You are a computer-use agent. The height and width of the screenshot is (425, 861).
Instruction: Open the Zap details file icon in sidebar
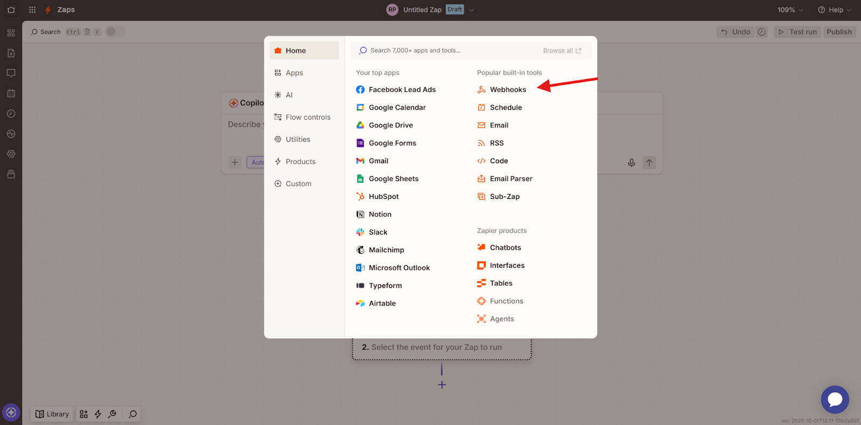coord(11,53)
